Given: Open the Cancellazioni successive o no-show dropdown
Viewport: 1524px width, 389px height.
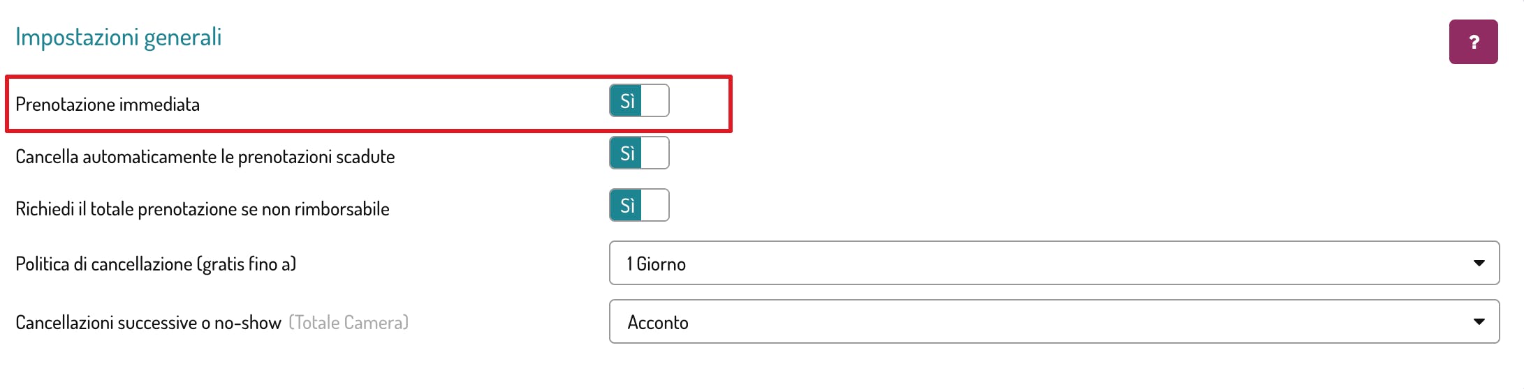Looking at the screenshot, I should pos(1053,321).
